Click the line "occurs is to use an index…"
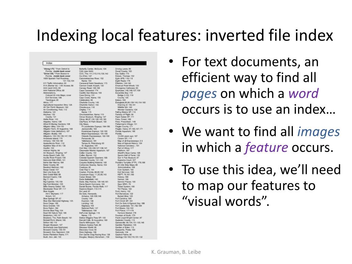 tap(258, 109)
